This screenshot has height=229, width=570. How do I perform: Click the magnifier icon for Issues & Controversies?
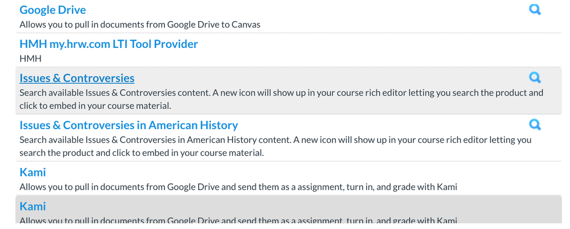[535, 78]
